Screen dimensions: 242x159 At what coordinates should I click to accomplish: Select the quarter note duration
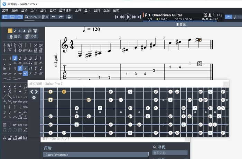click(15, 58)
